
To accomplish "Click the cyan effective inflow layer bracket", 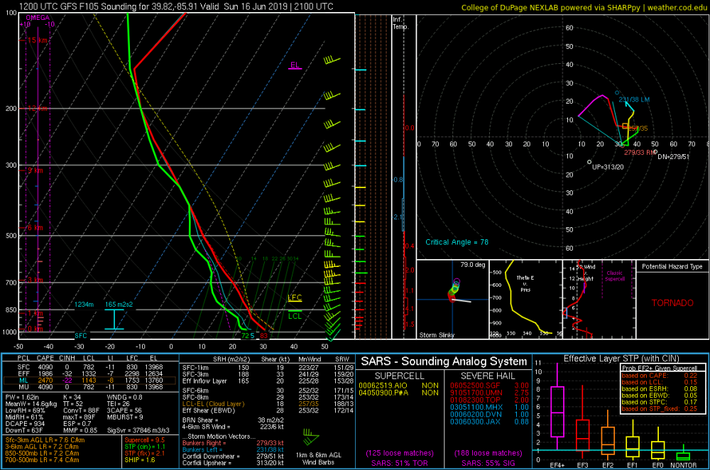I will [x=114, y=319].
